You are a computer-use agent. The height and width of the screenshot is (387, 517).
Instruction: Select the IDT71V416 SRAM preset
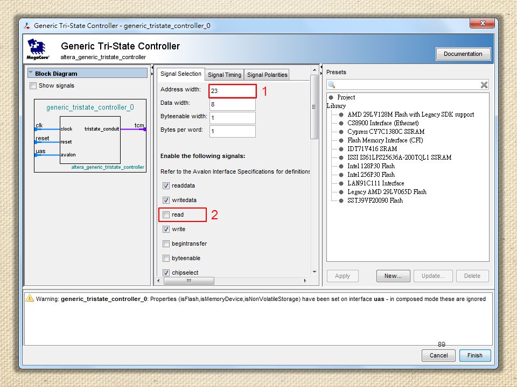tap(372, 149)
